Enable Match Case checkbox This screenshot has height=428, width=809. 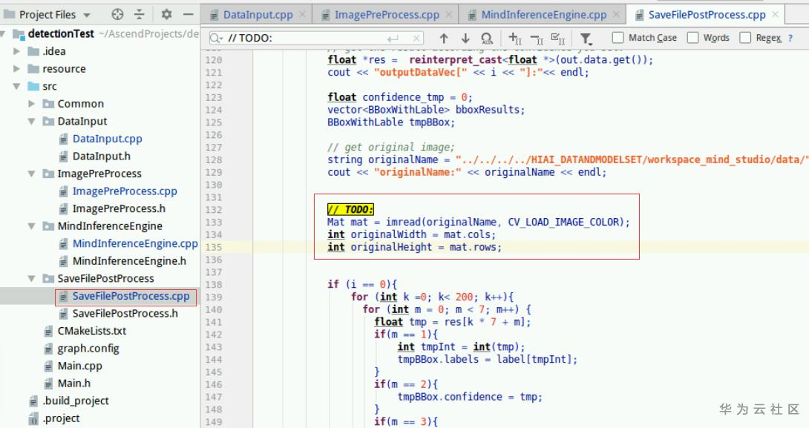[618, 38]
